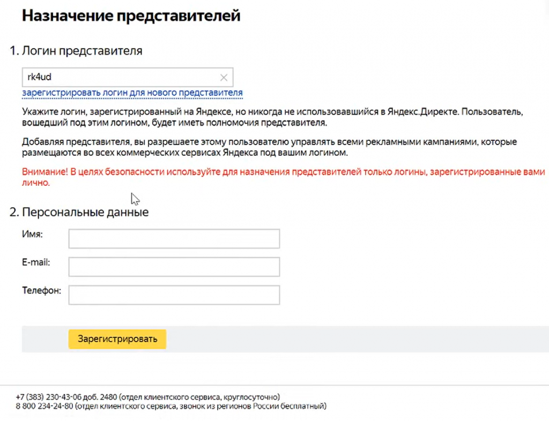The image size is (549, 421).
Task: Click the paragraph starting with Укажите логин
Action: 272,117
